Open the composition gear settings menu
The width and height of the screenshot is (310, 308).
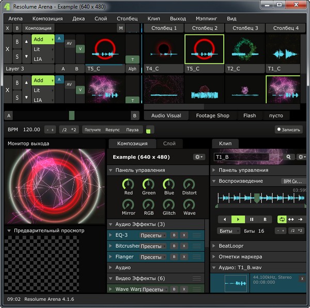tap(198, 157)
